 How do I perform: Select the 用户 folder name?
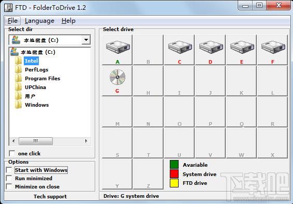(x=30, y=96)
